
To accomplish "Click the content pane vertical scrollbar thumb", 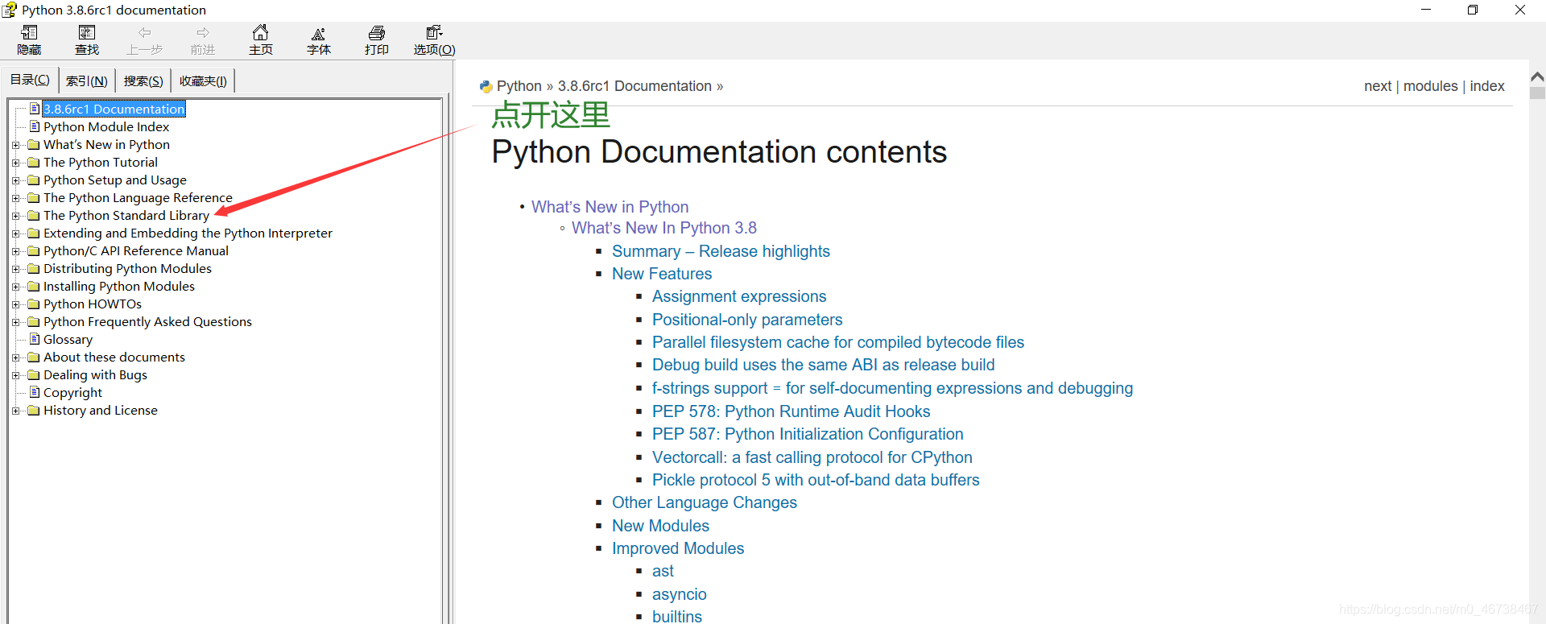I will tap(1537, 93).
